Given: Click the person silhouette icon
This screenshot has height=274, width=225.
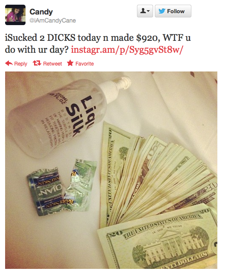Looking at the screenshot, I should [143, 11].
